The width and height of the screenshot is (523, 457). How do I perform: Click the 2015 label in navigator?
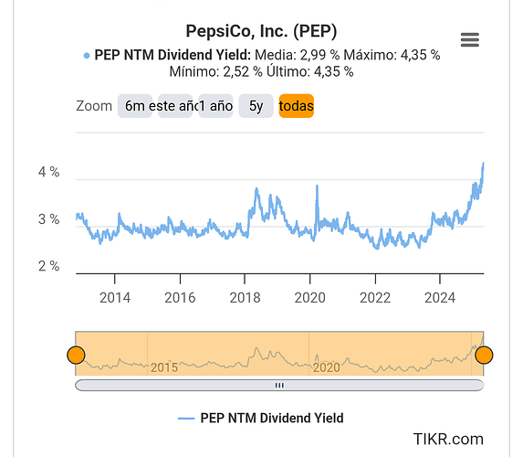click(x=164, y=367)
